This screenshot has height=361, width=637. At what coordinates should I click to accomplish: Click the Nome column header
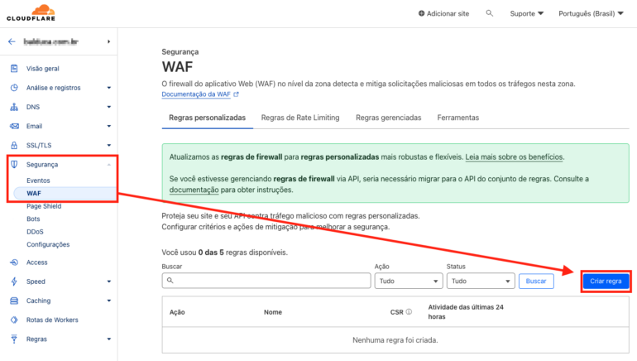[x=273, y=312]
